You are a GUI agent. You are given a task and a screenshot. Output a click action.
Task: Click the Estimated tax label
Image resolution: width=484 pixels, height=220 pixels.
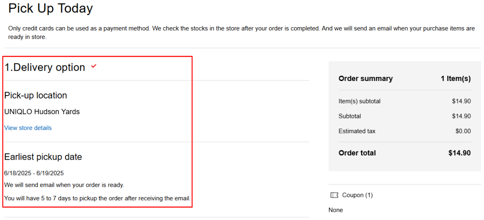coord(357,131)
